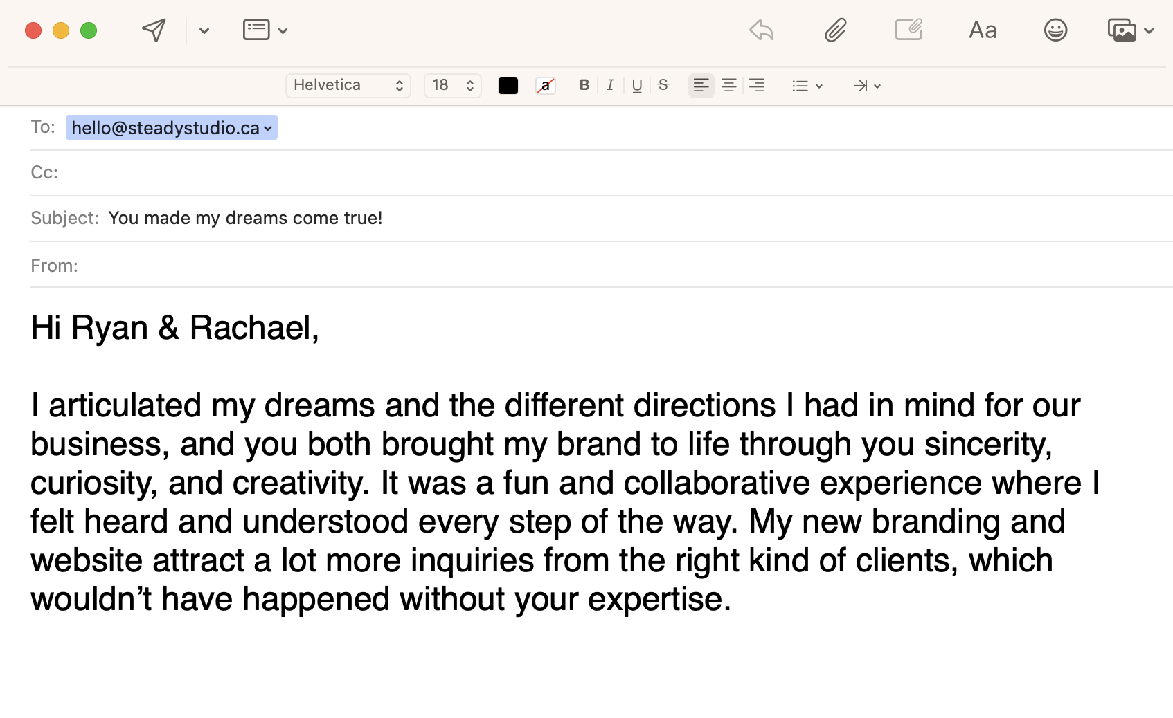This screenshot has height=718, width=1173.
Task: Open the indent options dropdown
Action: coord(867,86)
